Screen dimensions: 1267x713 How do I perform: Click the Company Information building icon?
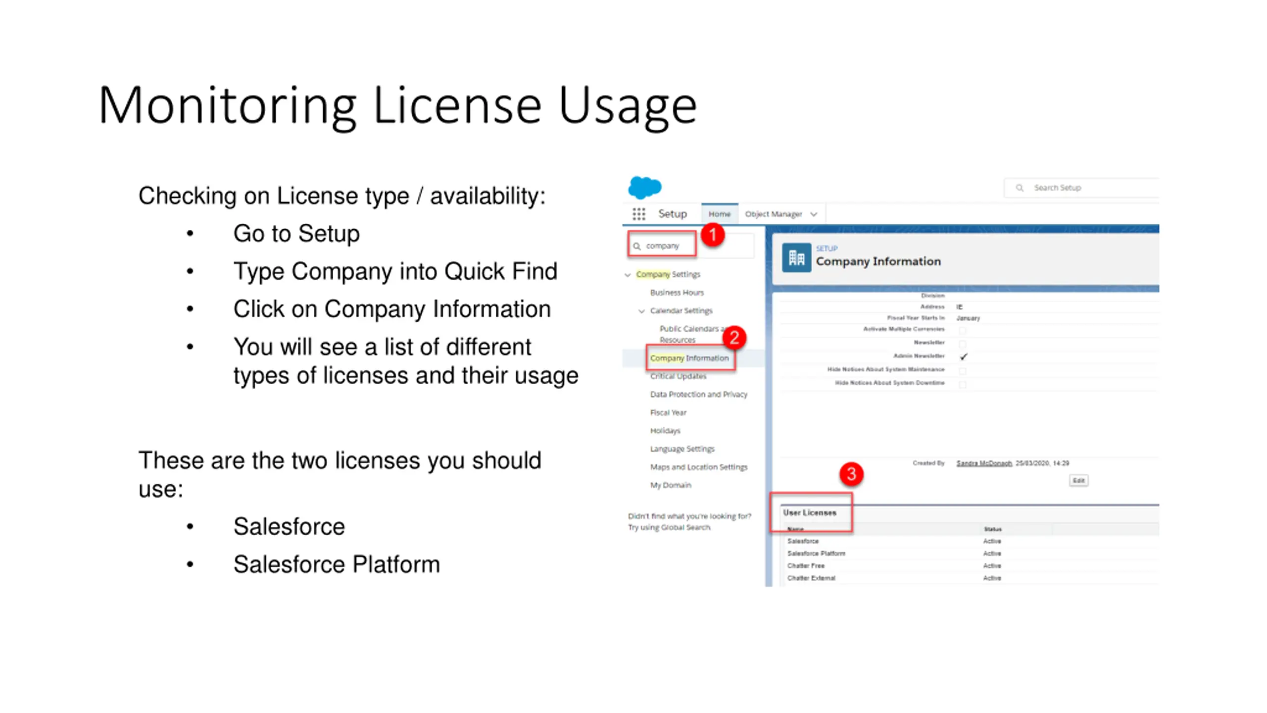[x=796, y=257]
